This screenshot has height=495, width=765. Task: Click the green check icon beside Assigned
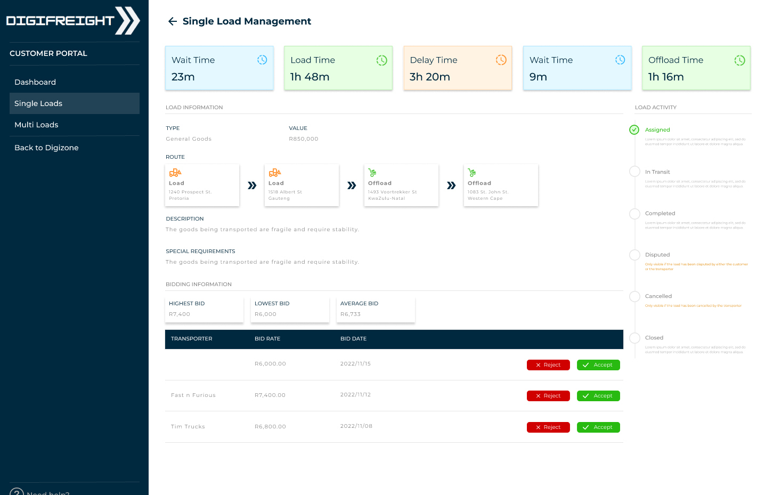coord(634,129)
